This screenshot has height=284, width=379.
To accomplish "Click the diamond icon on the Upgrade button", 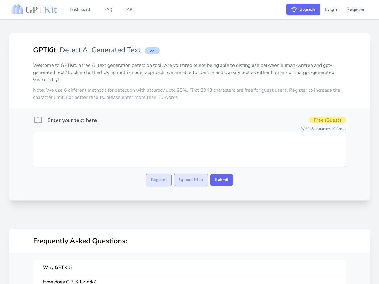I will (x=294, y=9).
